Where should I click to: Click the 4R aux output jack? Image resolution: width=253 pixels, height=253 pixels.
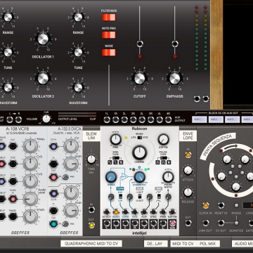coord(168,119)
